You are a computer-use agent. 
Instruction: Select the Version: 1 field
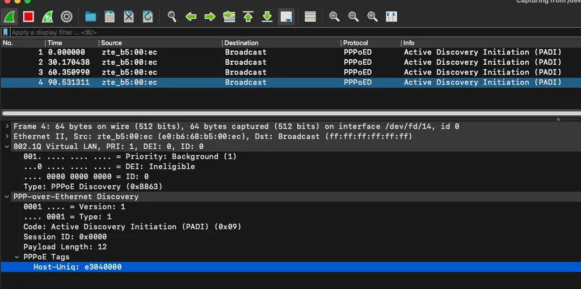point(74,207)
